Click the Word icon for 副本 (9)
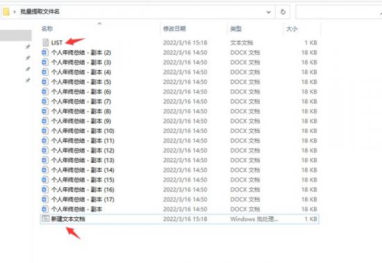The height and width of the screenshot is (263, 382). (45, 121)
